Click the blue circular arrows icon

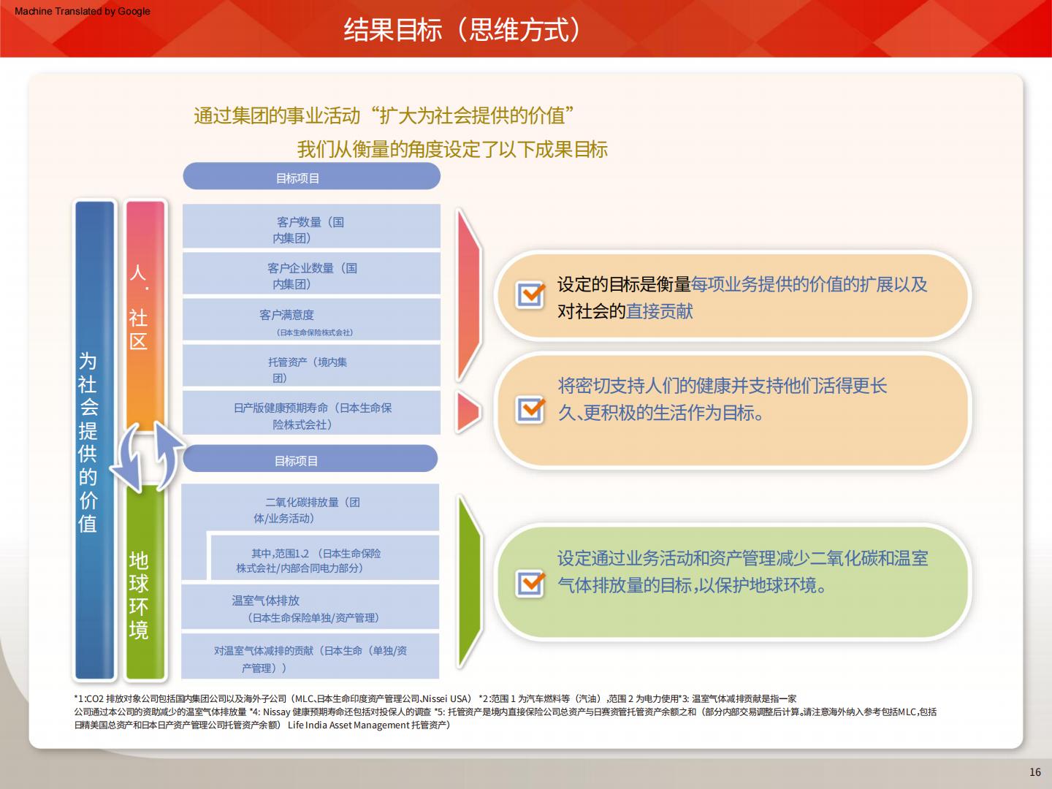[x=148, y=457]
